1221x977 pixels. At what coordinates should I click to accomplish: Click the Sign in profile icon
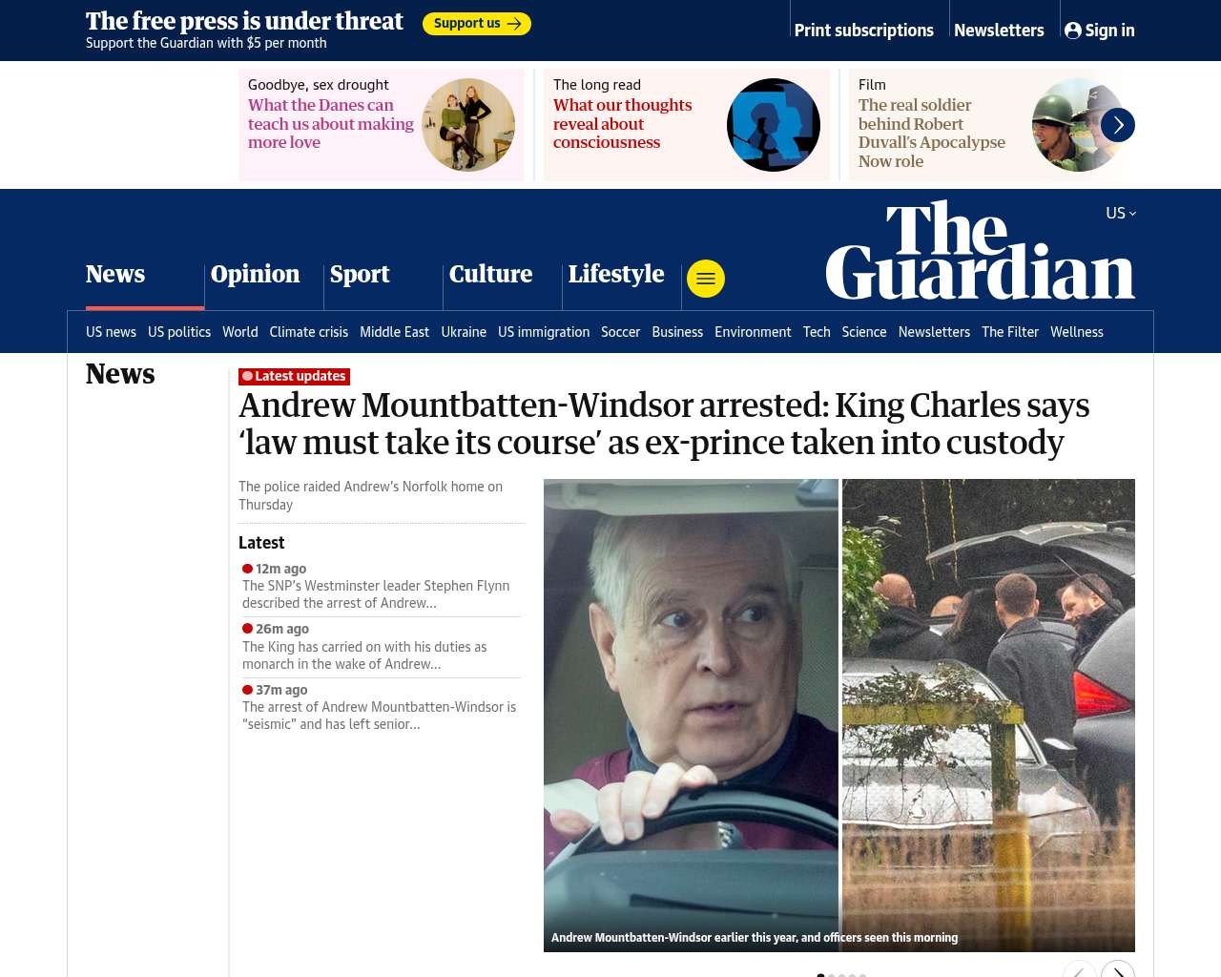point(1073,31)
